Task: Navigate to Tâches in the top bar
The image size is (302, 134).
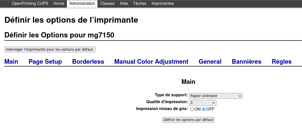Action: coord(140,4)
